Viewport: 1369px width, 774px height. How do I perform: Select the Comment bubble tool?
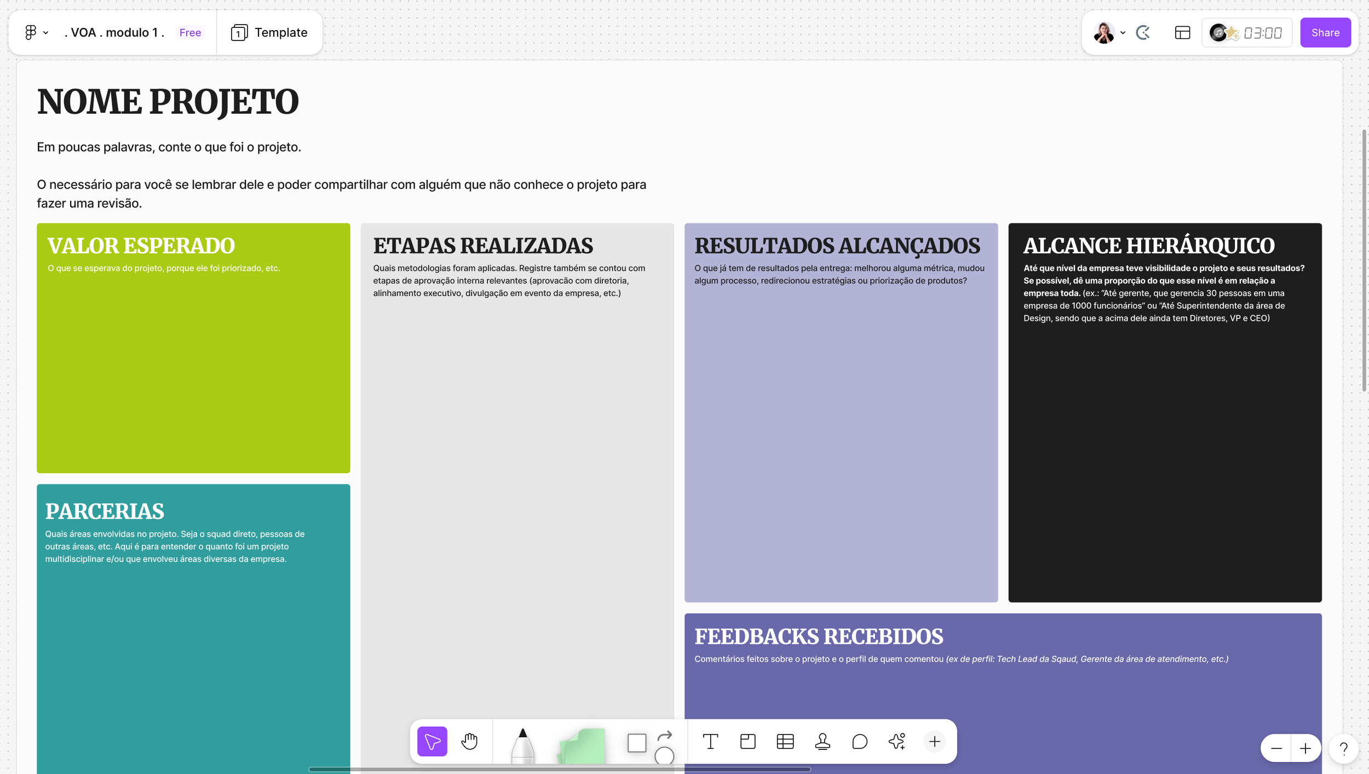[860, 741]
